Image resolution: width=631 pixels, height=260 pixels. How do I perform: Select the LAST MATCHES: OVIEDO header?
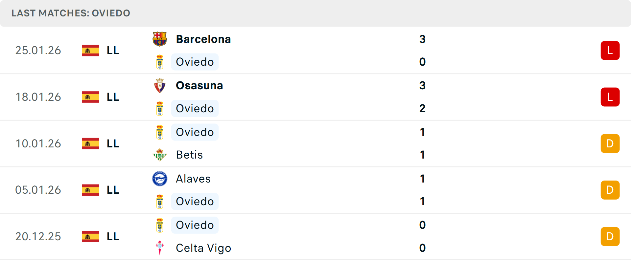[x=71, y=13]
